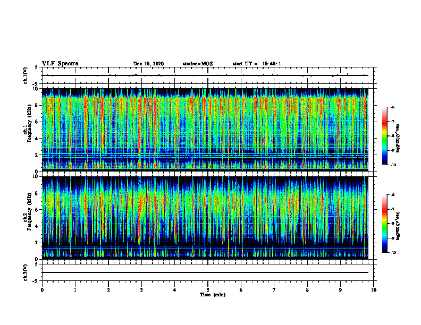Click the ch.1 log(PSD) colorbar title
The width and height of the screenshot is (421, 325).
398,139
